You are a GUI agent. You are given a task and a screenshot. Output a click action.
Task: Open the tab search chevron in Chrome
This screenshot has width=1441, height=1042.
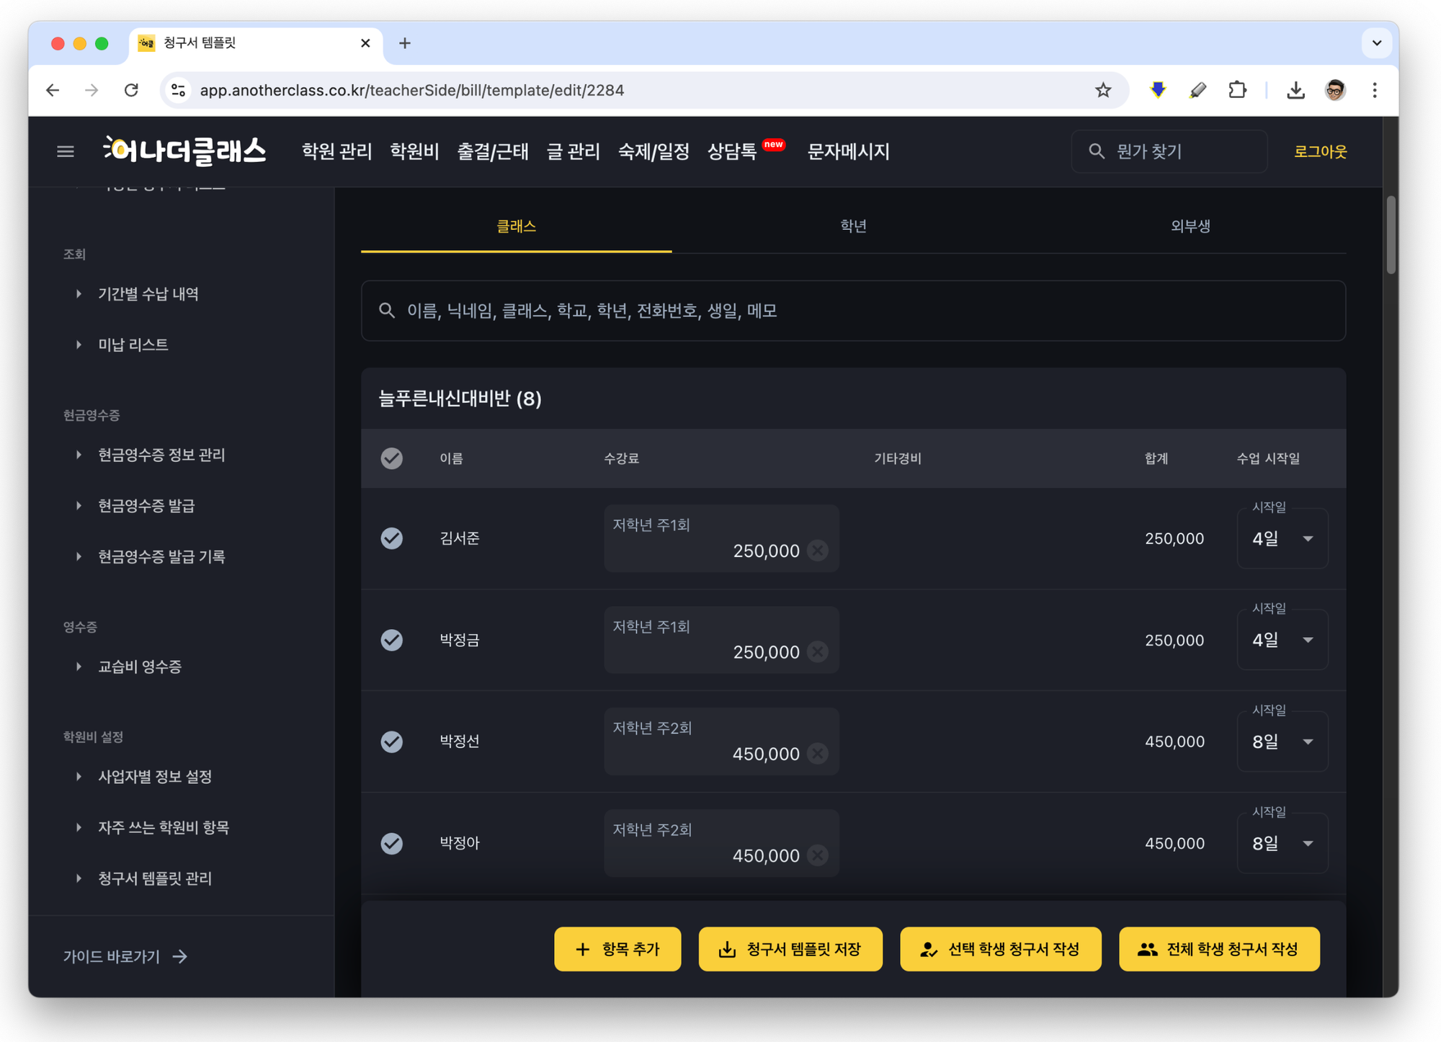(x=1376, y=43)
